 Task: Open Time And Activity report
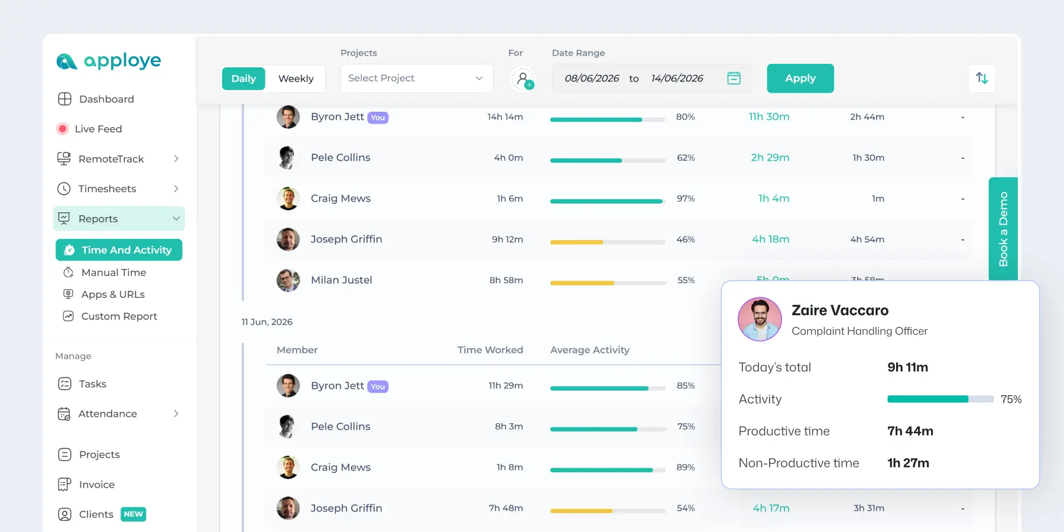119,250
